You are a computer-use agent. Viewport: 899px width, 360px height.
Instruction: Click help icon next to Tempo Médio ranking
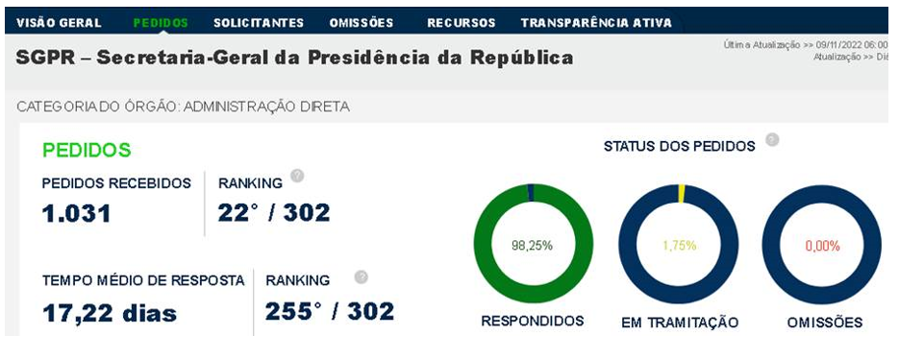click(x=361, y=277)
